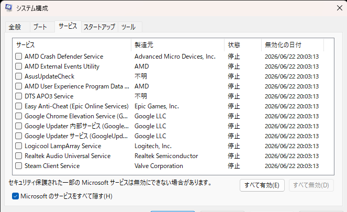Sort by the 状態 column header
The height and width of the screenshot is (212, 347).
(243, 45)
